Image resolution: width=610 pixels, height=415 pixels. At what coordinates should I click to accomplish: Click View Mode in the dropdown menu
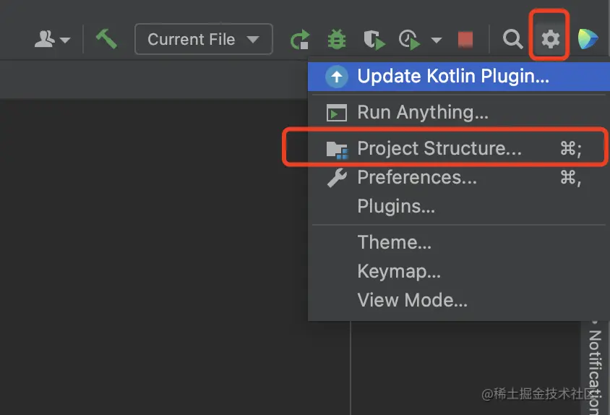[x=412, y=301]
